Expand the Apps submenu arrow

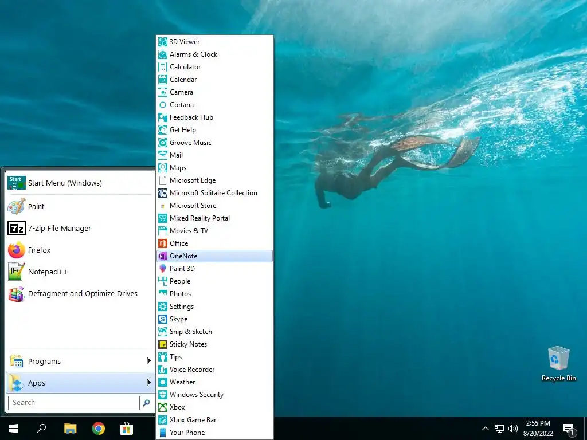[148, 382]
